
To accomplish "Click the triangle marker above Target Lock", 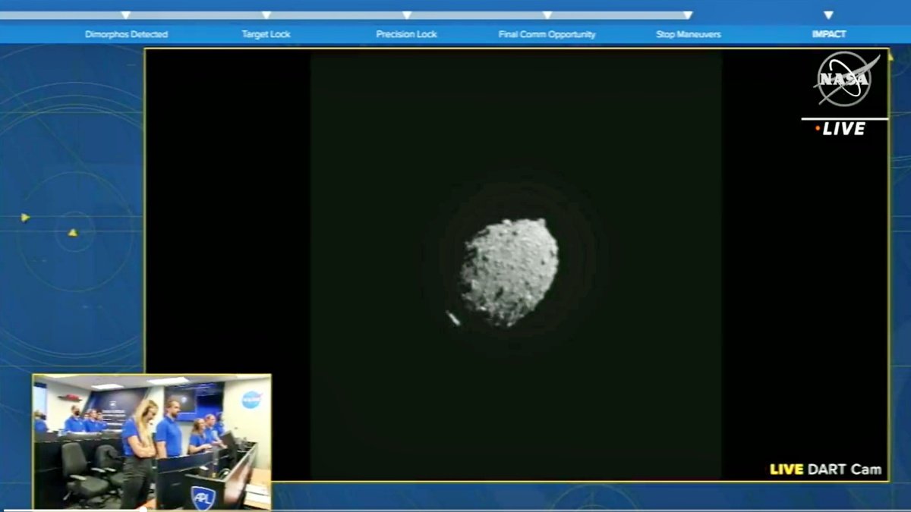I will (x=266, y=14).
